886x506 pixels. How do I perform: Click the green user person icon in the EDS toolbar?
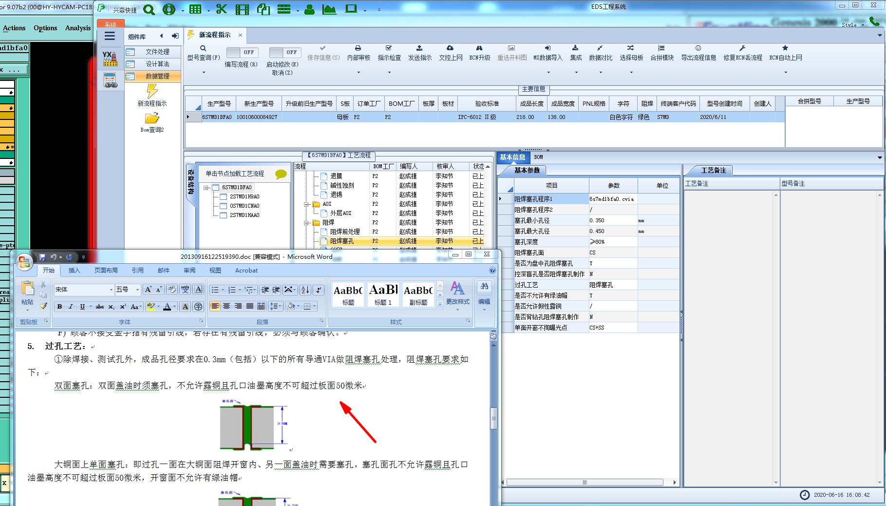click(x=309, y=9)
